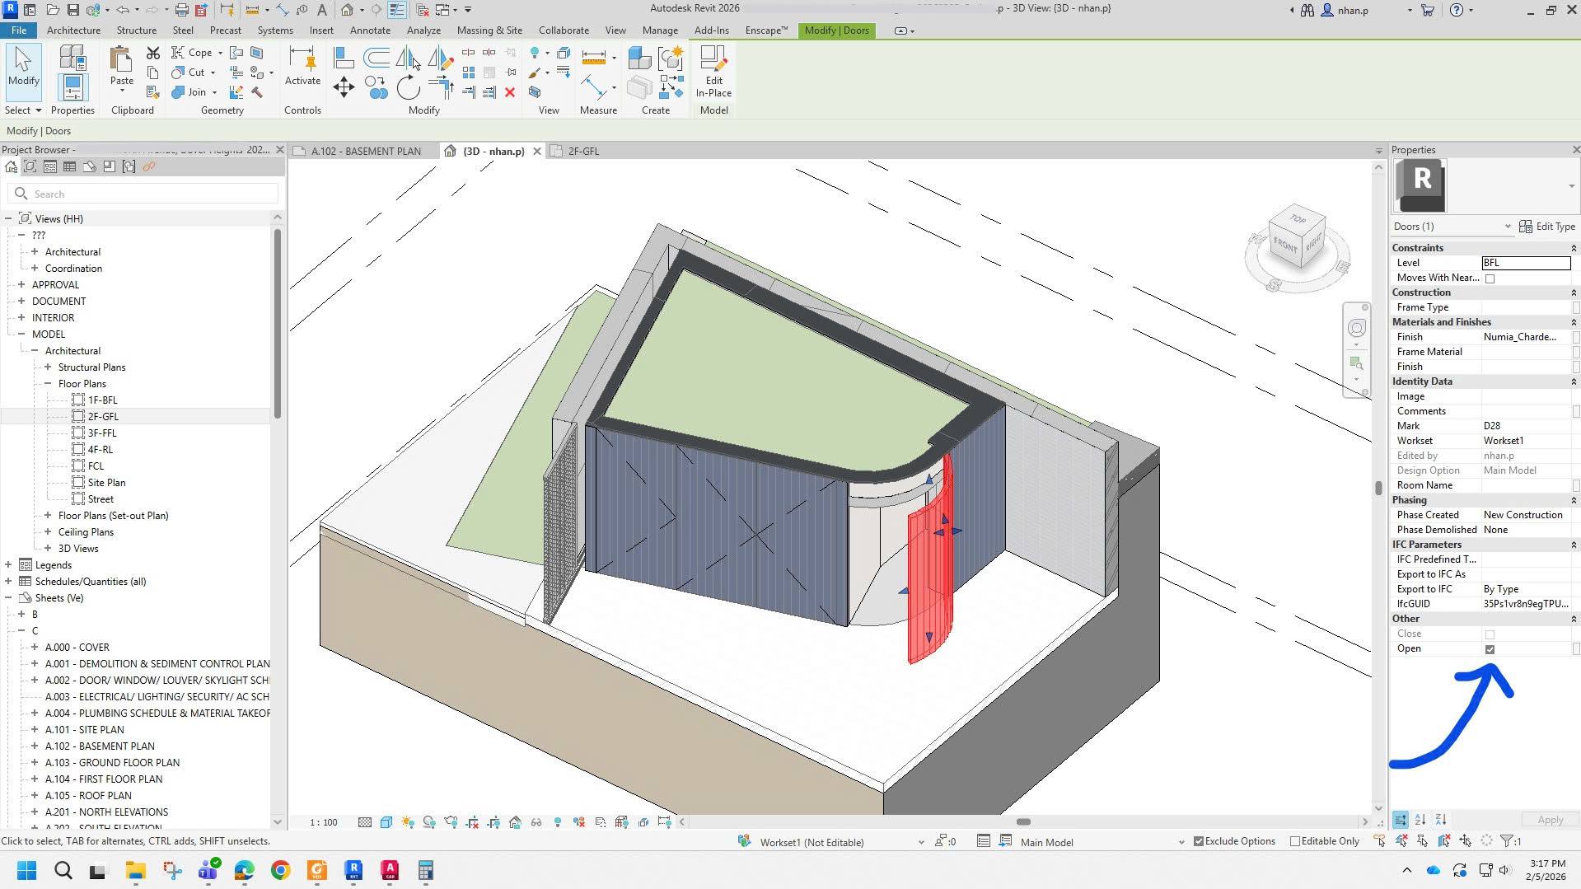Switch to A.102 - BASEMENT PLAN view tab

click(x=366, y=152)
